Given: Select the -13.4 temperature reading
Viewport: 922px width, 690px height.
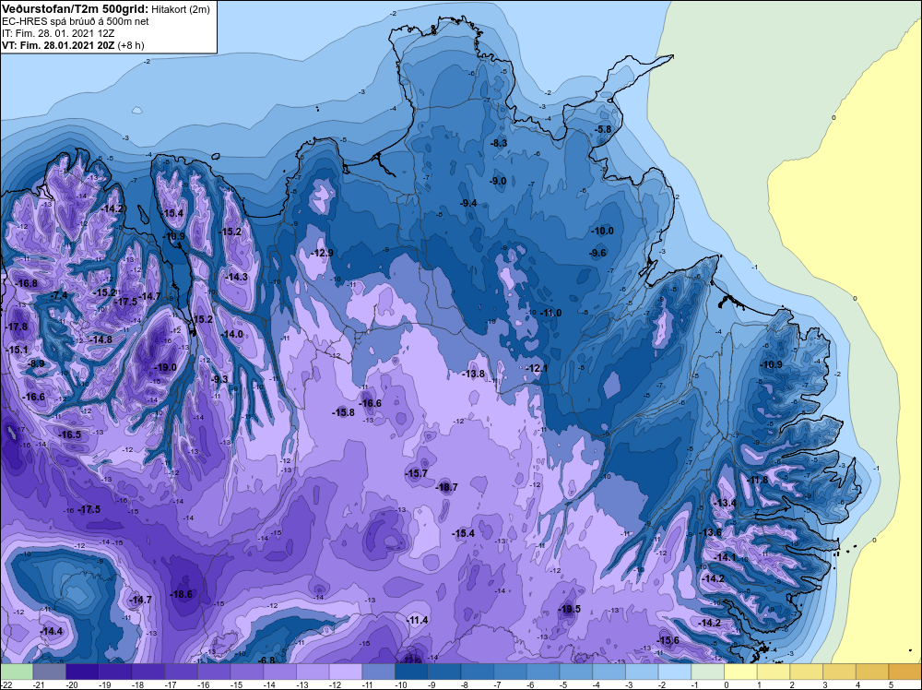Looking at the screenshot, I should pos(726,503).
